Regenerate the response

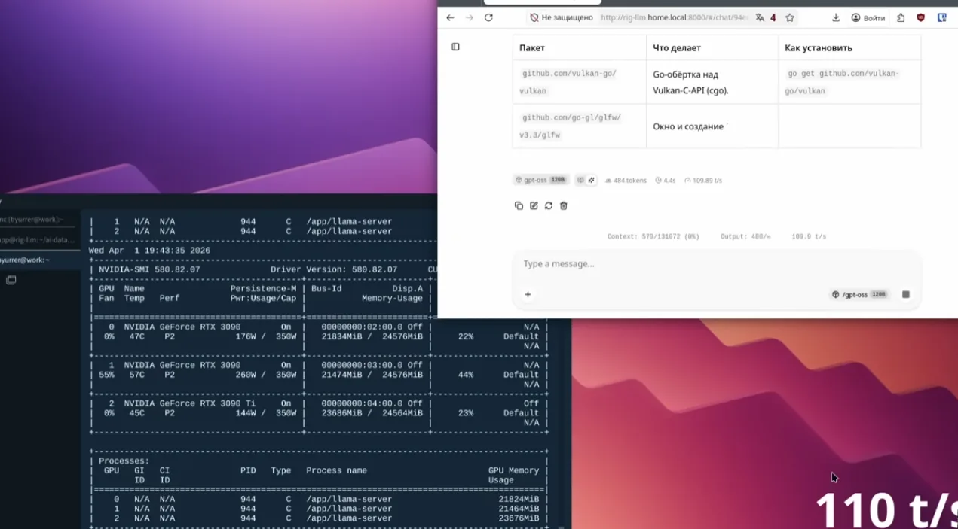[x=549, y=205]
